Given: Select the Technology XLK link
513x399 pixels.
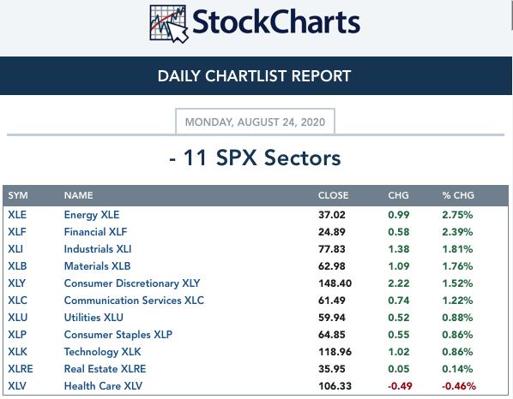Looking at the screenshot, I should pos(102,352).
